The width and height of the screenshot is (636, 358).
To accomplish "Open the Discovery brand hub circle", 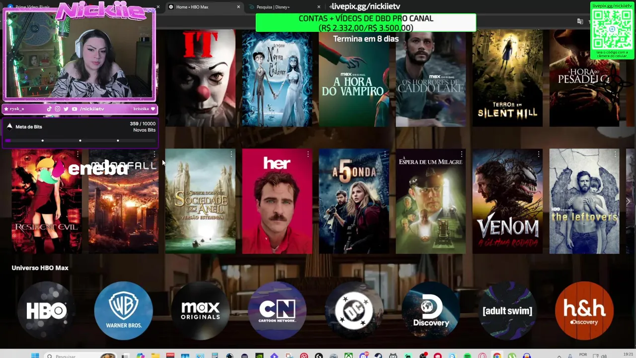I will (431, 311).
